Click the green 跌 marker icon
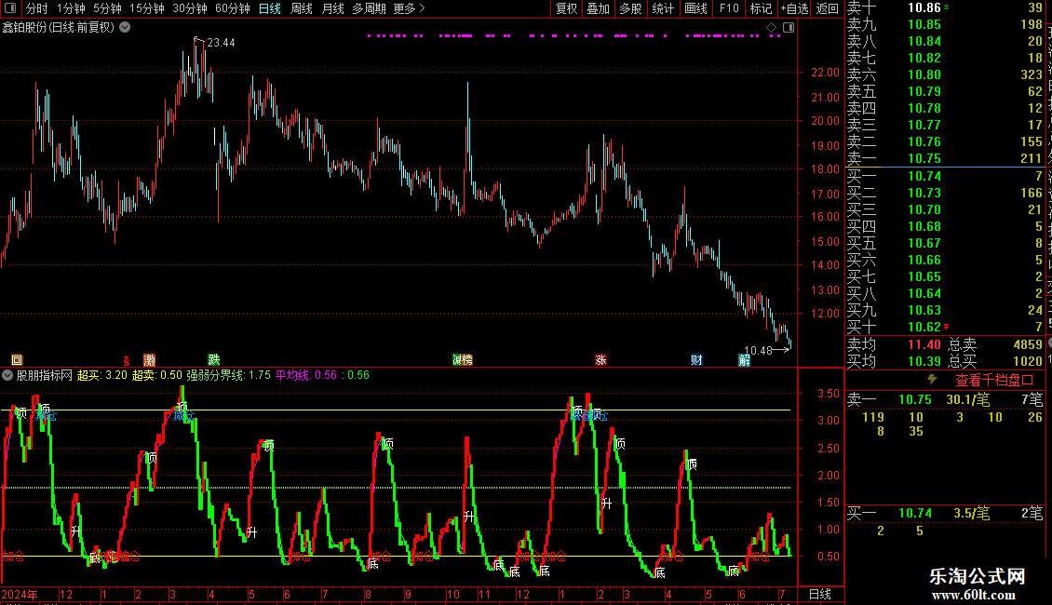Image resolution: width=1052 pixels, height=605 pixels. point(213,360)
